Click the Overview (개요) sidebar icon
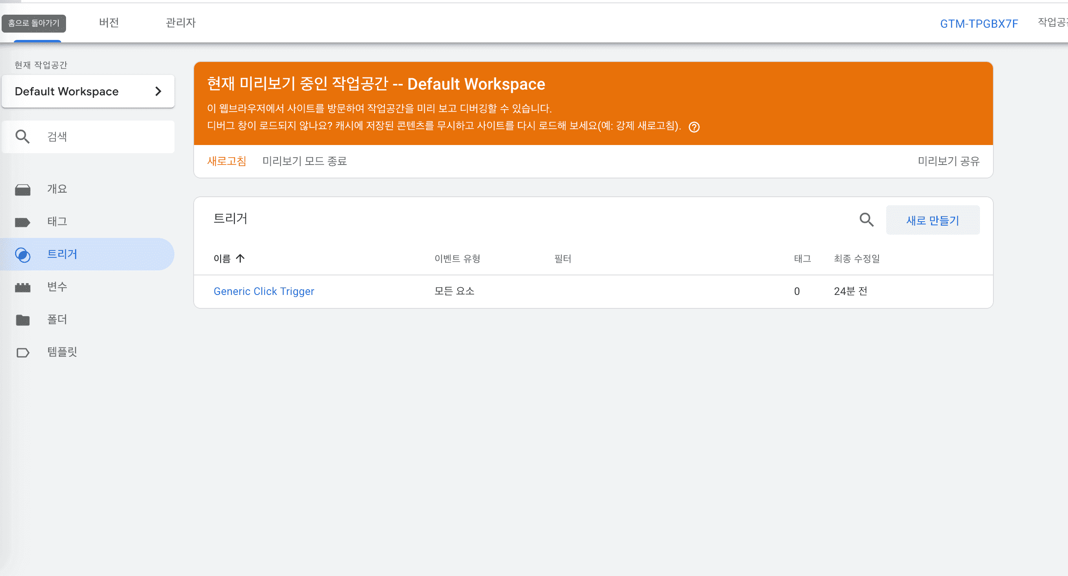This screenshot has height=576, width=1068. [22, 190]
